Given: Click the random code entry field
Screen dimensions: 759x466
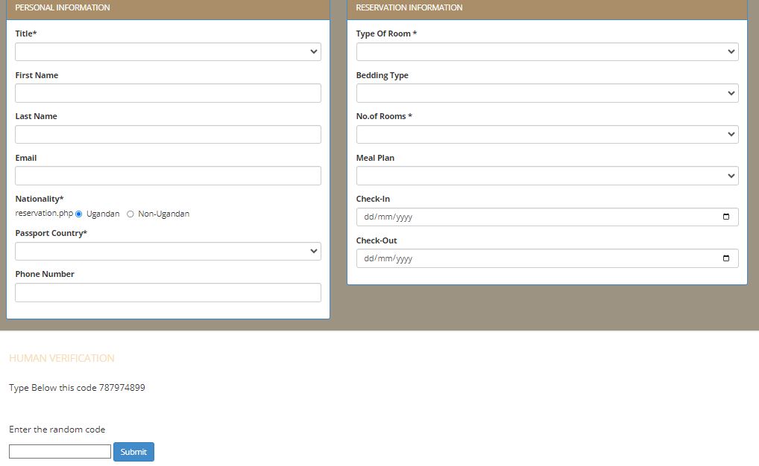Looking at the screenshot, I should (x=60, y=452).
